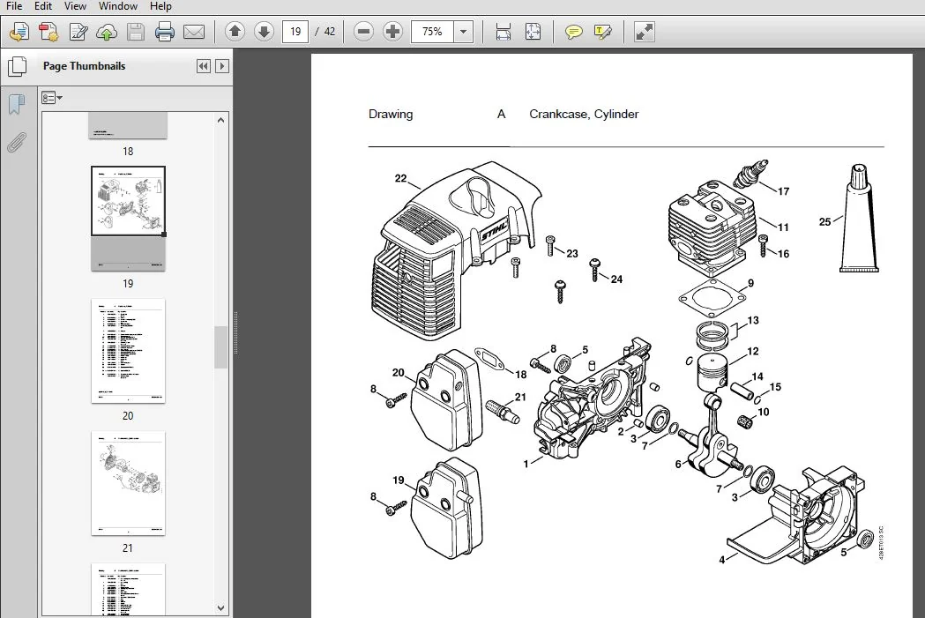Click the thumbnail scrollbar down arrow
The height and width of the screenshot is (618, 925).
[220, 608]
